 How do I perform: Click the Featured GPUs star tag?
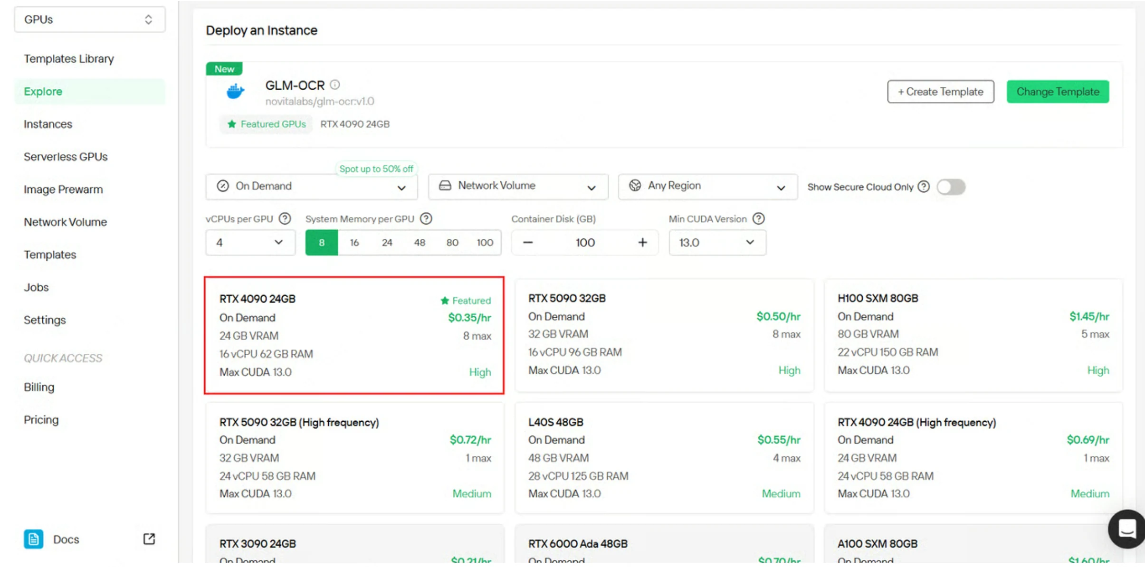pyautogui.click(x=266, y=124)
